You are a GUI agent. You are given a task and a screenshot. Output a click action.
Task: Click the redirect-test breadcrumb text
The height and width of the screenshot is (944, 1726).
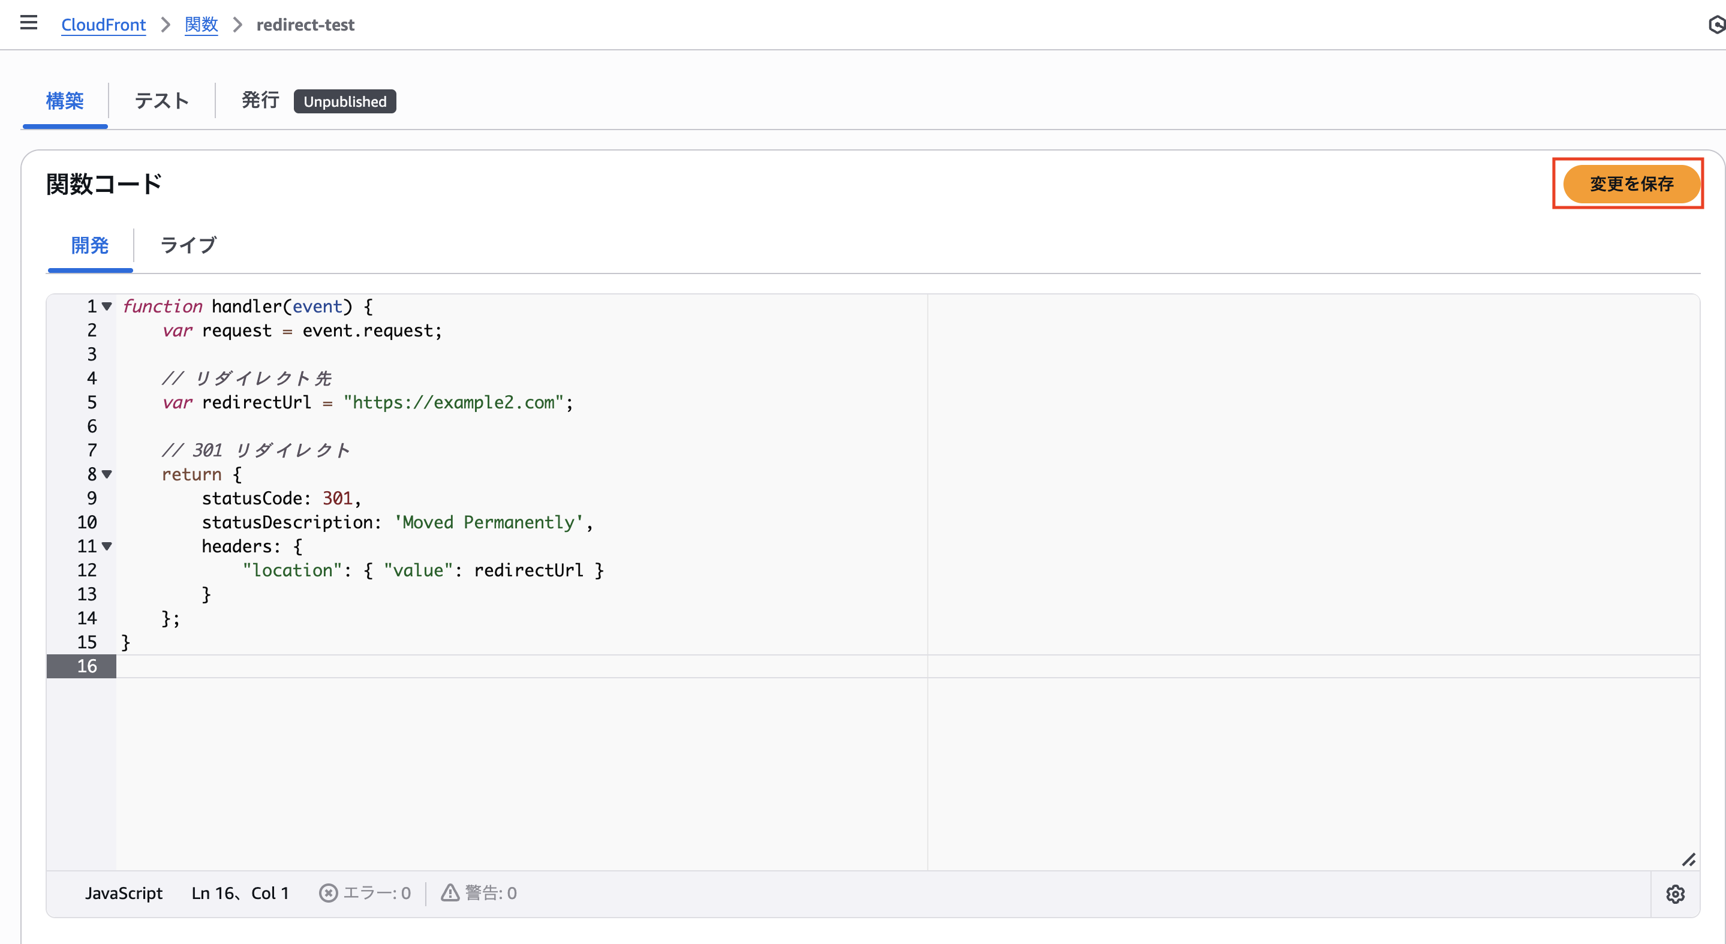pos(305,25)
